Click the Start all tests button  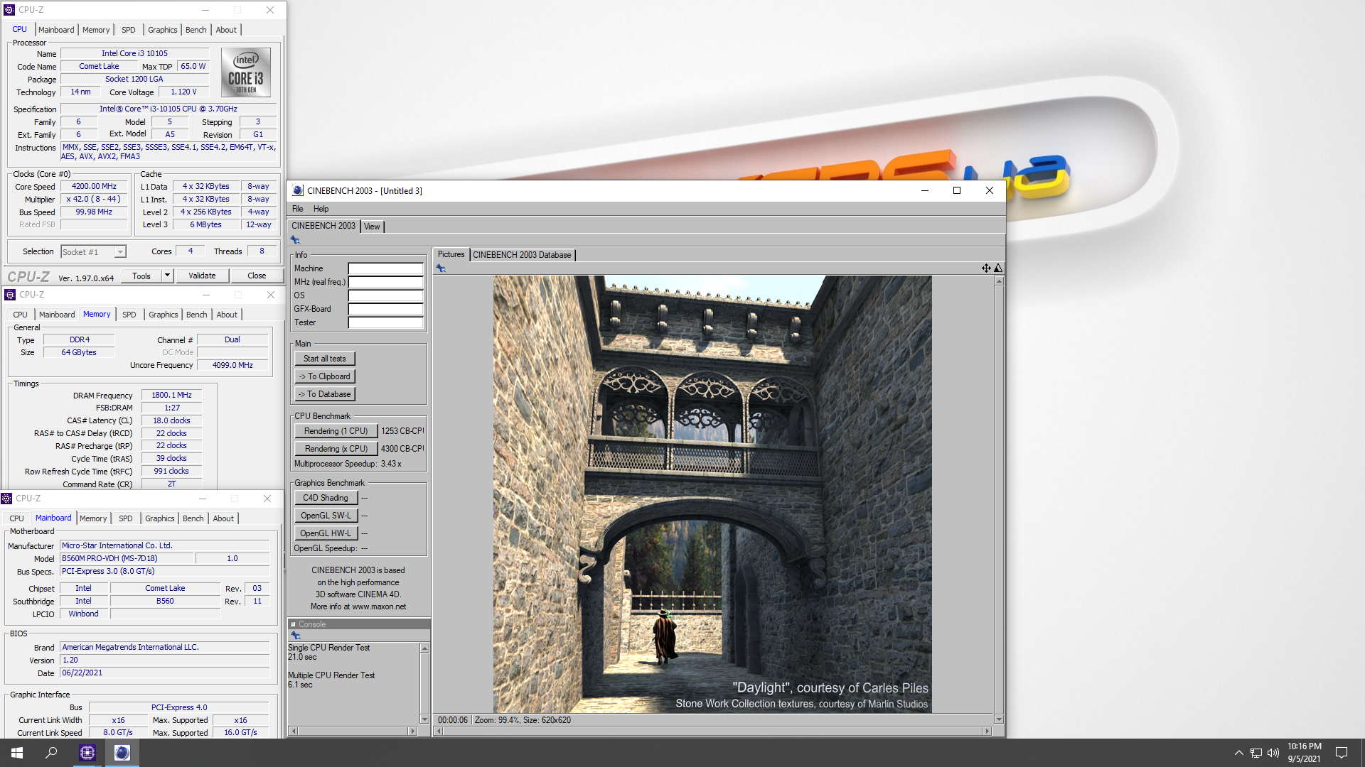point(325,359)
